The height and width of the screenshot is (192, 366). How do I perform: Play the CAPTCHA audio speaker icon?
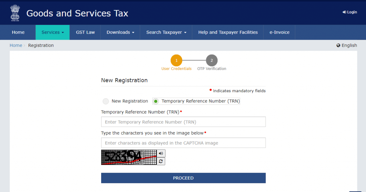click(161, 153)
